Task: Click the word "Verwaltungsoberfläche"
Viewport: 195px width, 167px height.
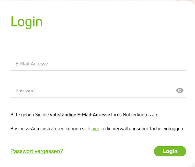Action: point(136,129)
